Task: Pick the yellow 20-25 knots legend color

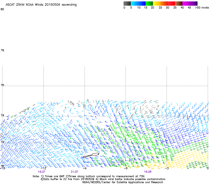Action: click(157, 3)
